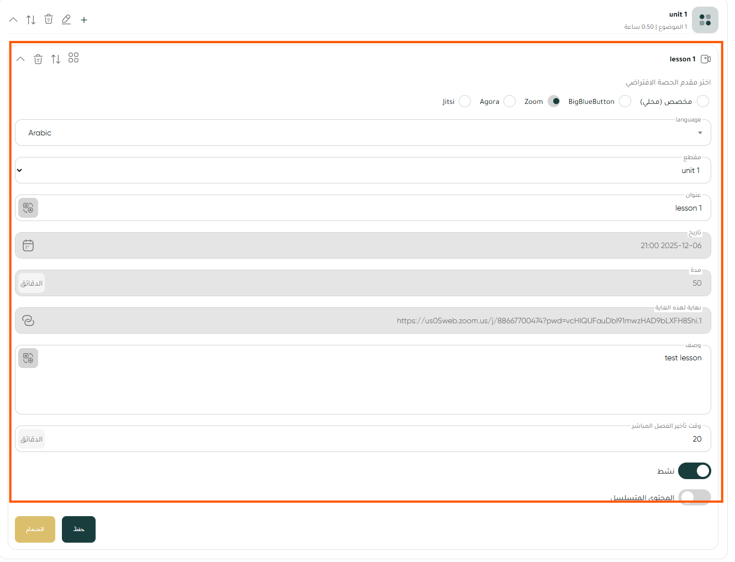Image resolution: width=735 pixels, height=562 pixels.
Task: Click the reorder arrows icon for unit 1
Action: pyautogui.click(x=31, y=20)
